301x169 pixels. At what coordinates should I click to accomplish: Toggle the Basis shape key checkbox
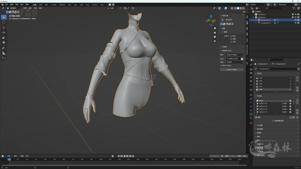[290, 101]
